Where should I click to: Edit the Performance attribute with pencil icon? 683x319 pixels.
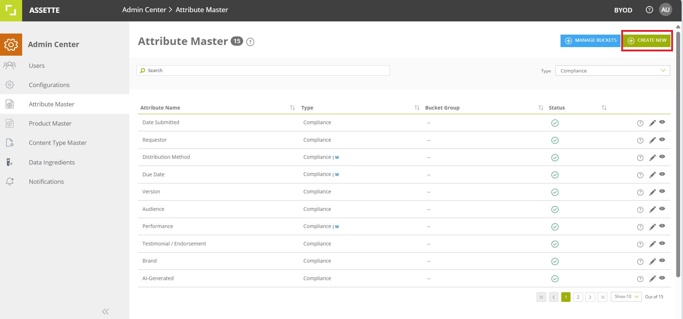click(x=652, y=227)
